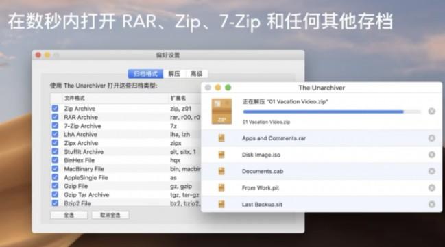Switch to the 归档格式 tab
The width and height of the screenshot is (445, 247).
145,74
